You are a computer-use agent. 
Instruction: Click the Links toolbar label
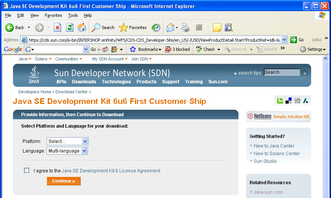[316, 40]
